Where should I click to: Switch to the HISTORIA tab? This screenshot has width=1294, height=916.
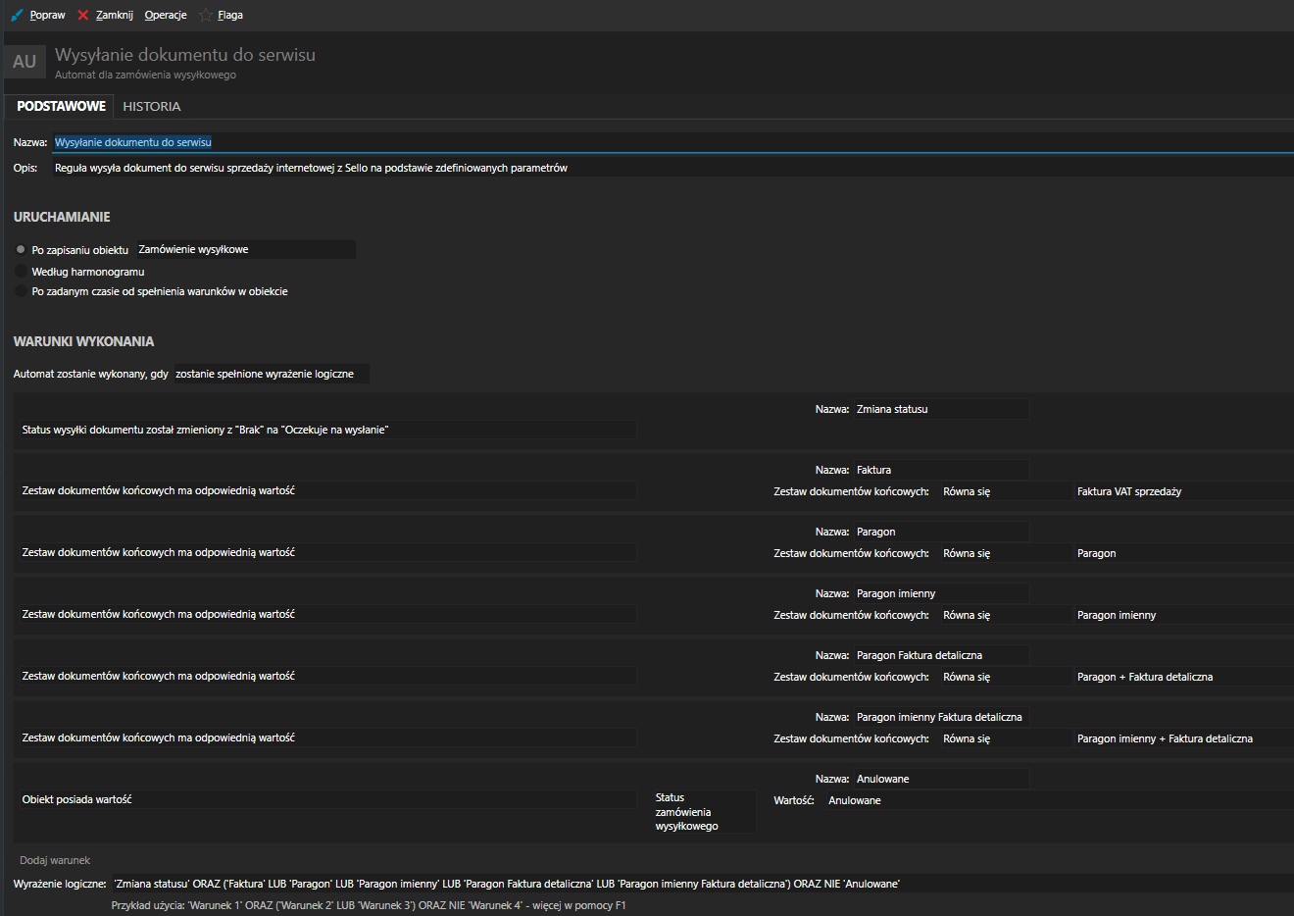coord(151,106)
